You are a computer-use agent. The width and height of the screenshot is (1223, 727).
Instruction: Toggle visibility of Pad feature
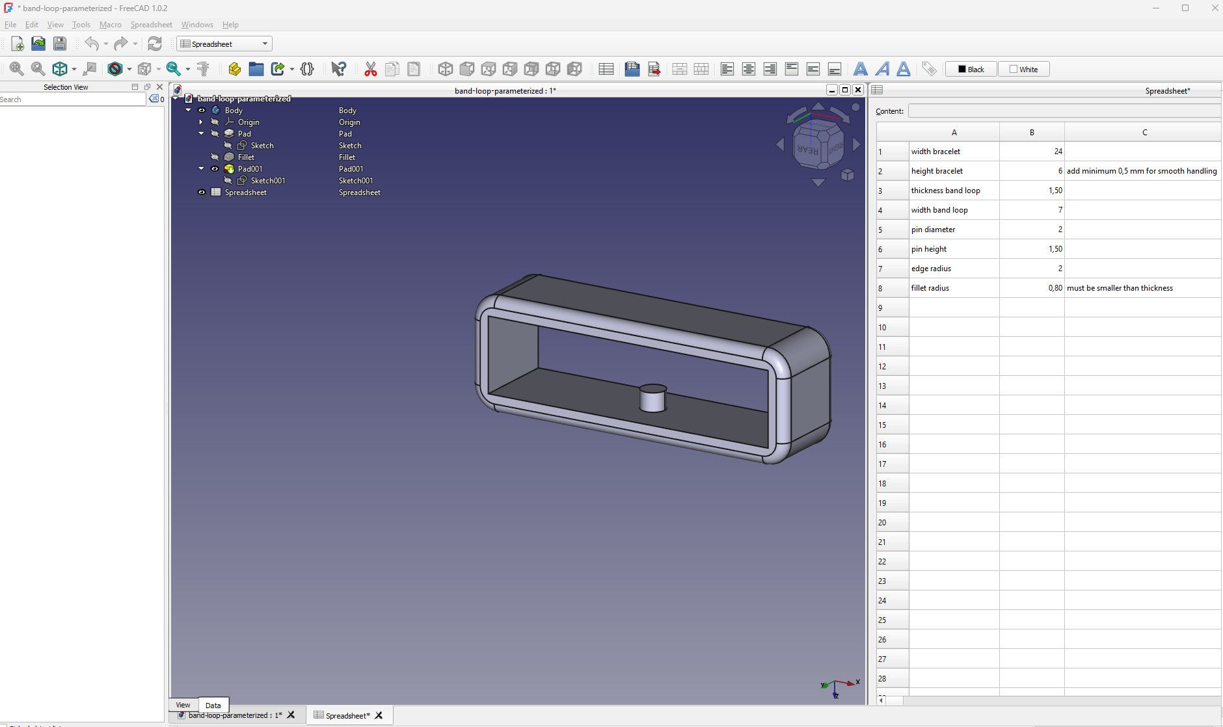click(x=215, y=134)
